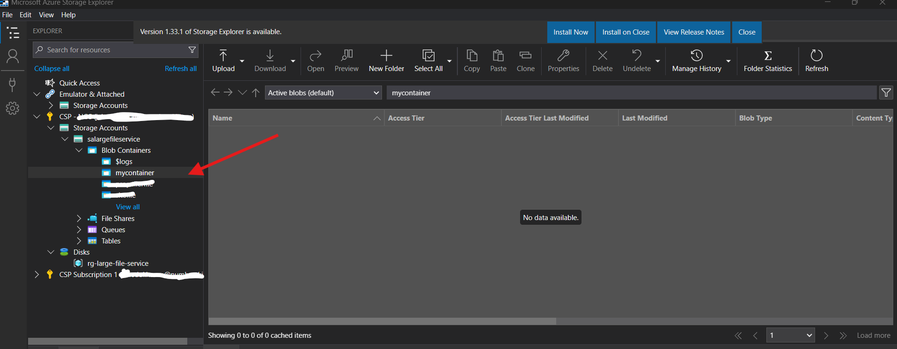Open the View menu
Viewport: 897px width, 349px height.
pyautogui.click(x=46, y=14)
